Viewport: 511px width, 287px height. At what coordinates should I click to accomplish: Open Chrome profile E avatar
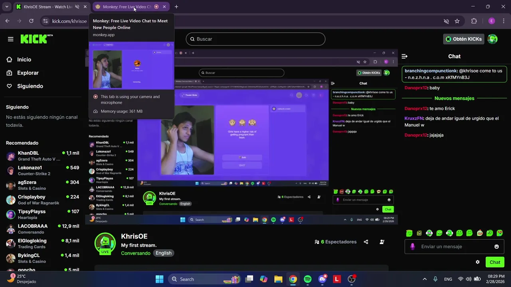pyautogui.click(x=492, y=21)
